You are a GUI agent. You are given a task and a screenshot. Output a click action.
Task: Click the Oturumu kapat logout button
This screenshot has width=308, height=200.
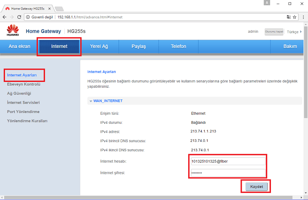(x=274, y=32)
